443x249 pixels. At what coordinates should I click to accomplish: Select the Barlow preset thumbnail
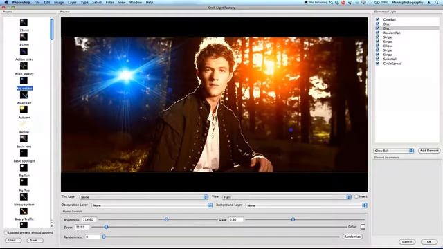[24, 124]
